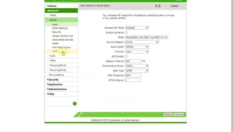Image resolution: width=234 pixels, height=132 pixels.
Task: Click the RTS Threshold input field
Action: click(x=133, y=76)
